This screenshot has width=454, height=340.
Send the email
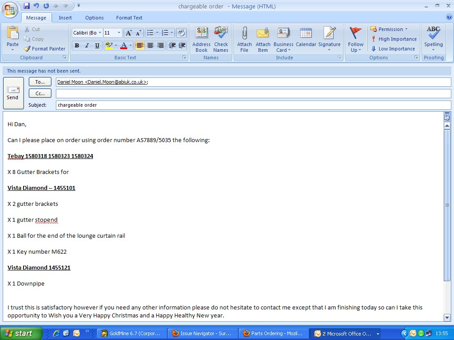[13, 93]
